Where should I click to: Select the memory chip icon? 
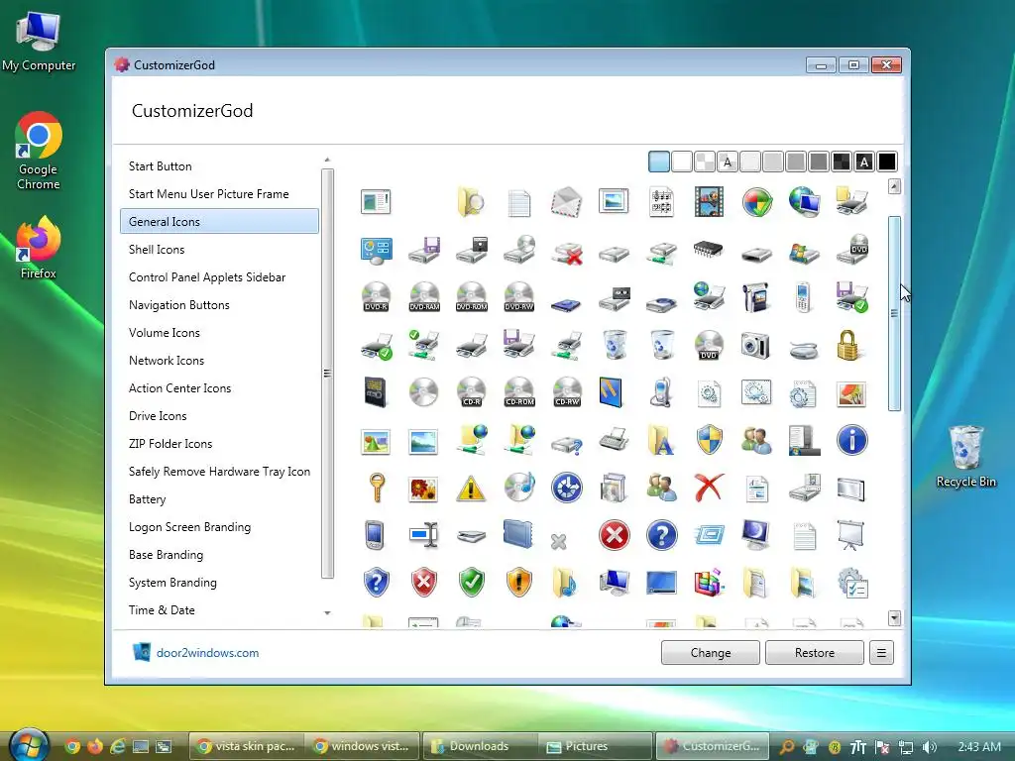coord(708,249)
